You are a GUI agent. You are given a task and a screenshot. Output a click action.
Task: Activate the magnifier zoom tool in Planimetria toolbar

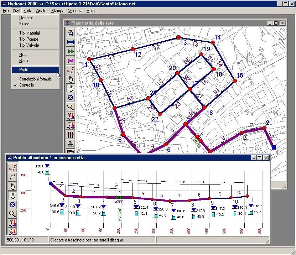[71, 107]
